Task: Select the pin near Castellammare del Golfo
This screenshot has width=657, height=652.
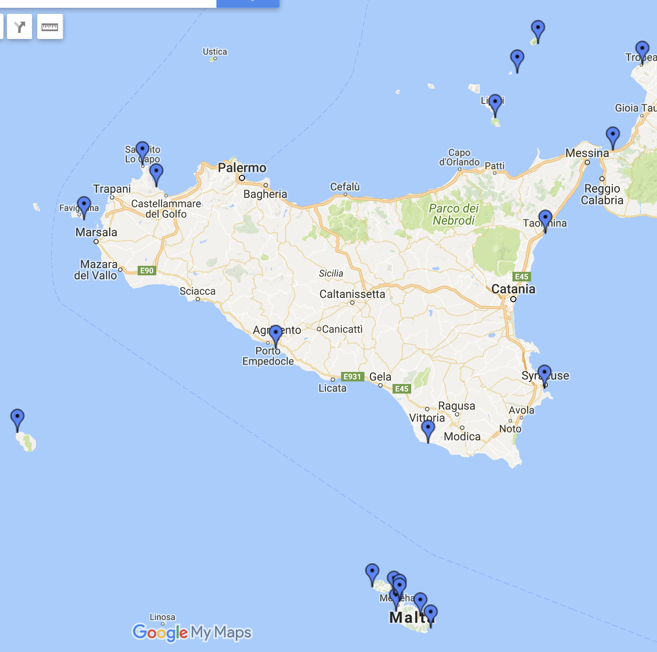Action: click(156, 173)
